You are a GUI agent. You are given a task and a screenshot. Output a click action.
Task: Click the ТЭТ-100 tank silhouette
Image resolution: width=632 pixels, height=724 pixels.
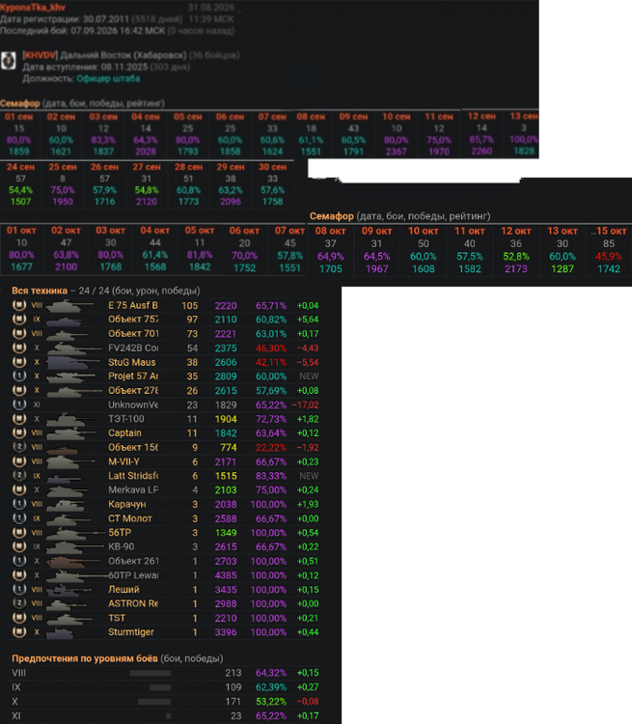point(69,419)
